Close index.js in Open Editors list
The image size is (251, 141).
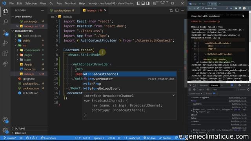pos(17,26)
